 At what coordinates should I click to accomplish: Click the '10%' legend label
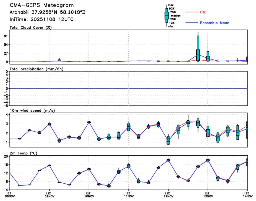pos(172,23)
